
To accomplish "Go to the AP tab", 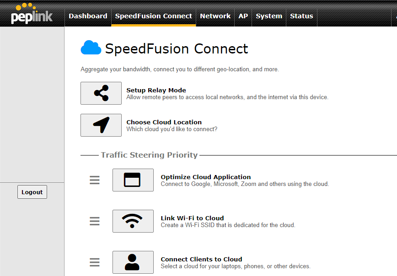I will tap(243, 16).
